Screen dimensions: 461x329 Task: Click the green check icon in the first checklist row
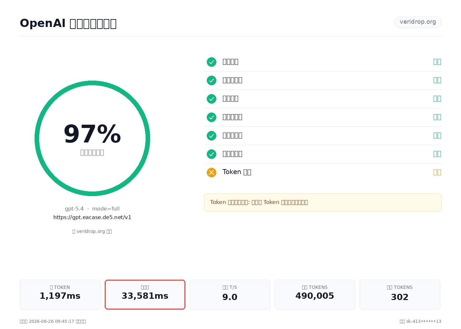point(211,62)
